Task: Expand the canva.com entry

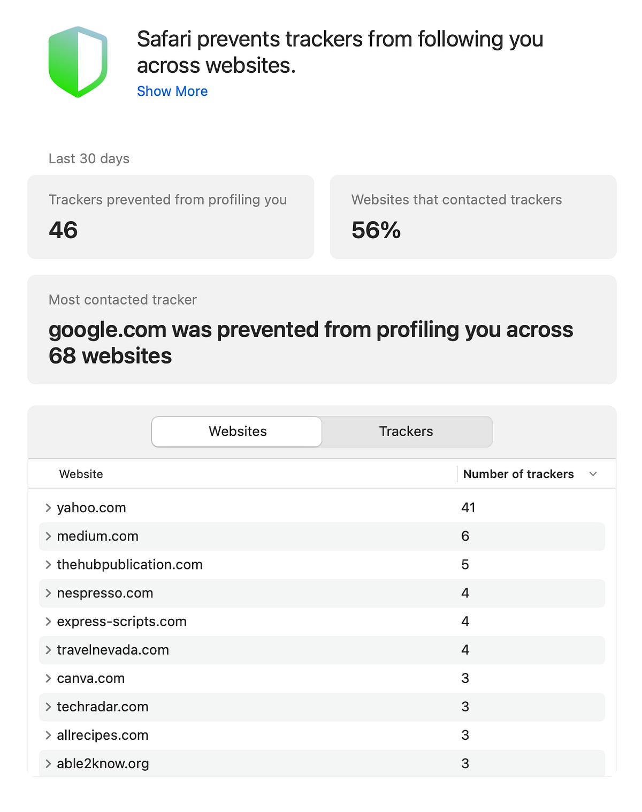Action: click(47, 678)
